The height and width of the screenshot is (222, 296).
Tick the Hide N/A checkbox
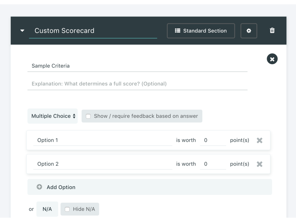click(67, 209)
